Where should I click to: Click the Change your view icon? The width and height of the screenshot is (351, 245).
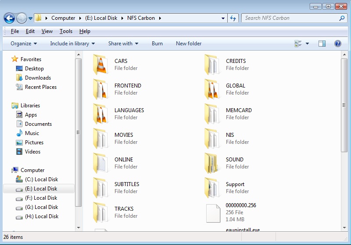298,44
